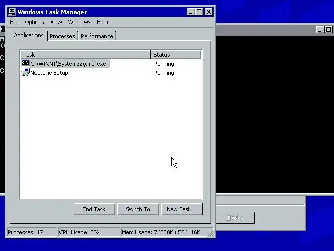
Task: Open the Help menu
Action: pyautogui.click(x=102, y=22)
